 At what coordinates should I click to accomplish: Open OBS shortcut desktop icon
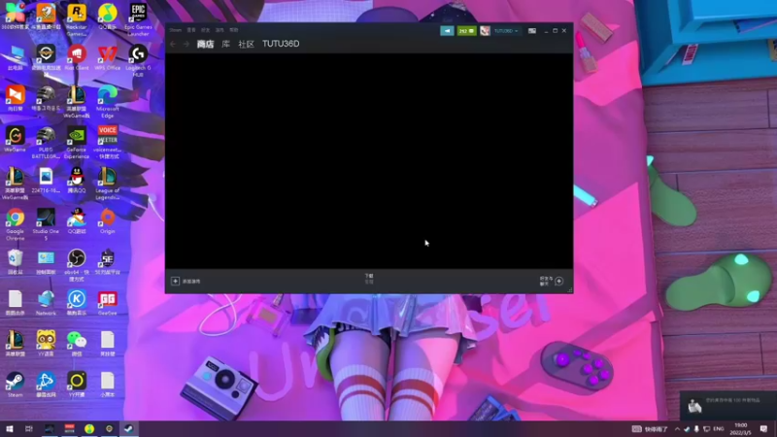click(77, 265)
